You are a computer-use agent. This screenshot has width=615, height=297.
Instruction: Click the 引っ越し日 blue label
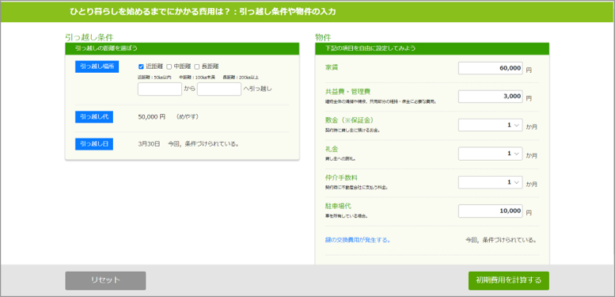click(94, 144)
